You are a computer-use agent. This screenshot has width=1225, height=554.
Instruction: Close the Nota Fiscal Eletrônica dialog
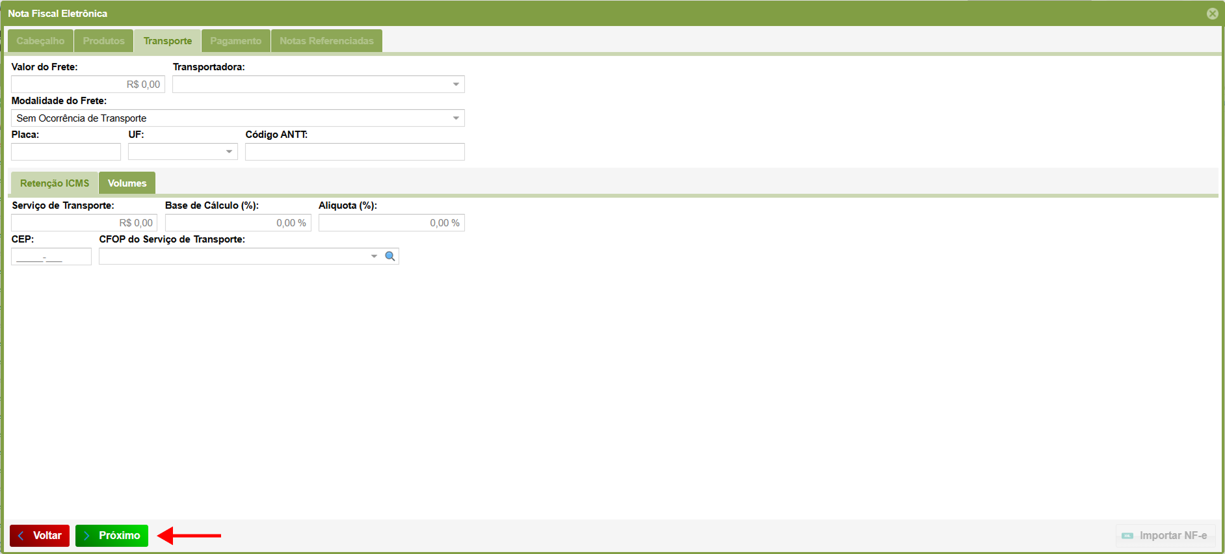click(x=1212, y=14)
